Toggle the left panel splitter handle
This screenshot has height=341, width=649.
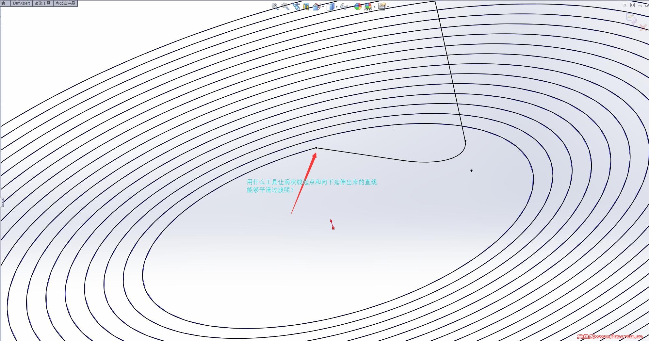click(2, 202)
